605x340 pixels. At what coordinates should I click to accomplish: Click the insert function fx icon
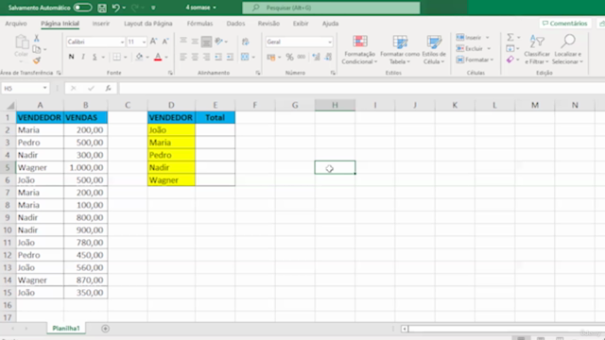(x=109, y=88)
